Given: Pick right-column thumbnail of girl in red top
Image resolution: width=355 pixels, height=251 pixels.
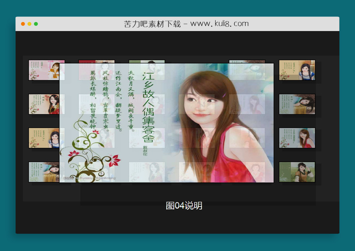Looking at the screenshot, I should coord(297,138).
